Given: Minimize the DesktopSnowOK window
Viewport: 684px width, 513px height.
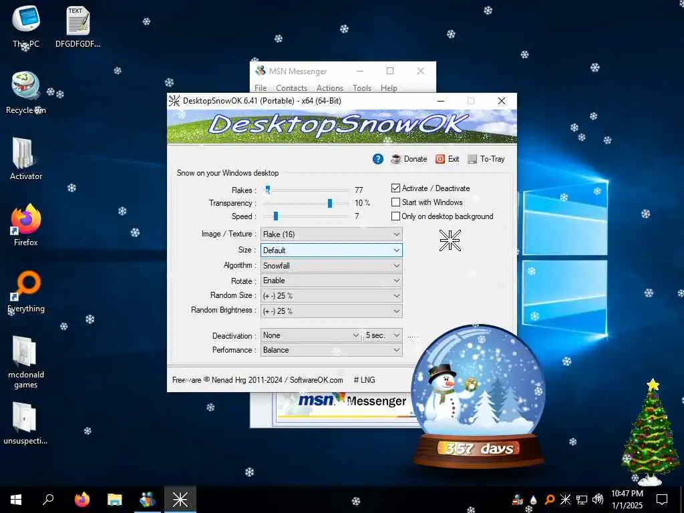Looking at the screenshot, I should click(x=441, y=101).
